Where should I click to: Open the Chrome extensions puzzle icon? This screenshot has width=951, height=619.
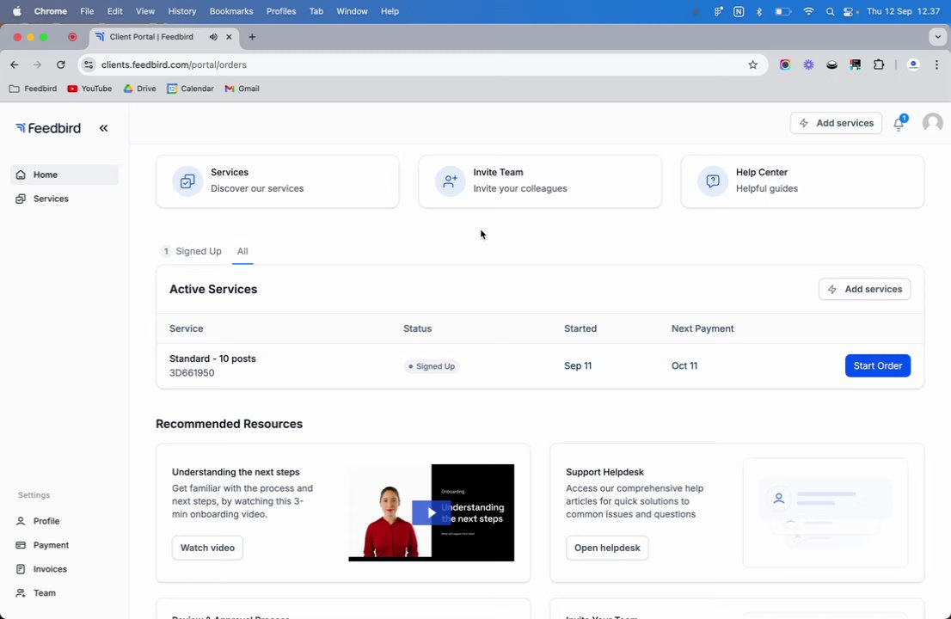878,64
